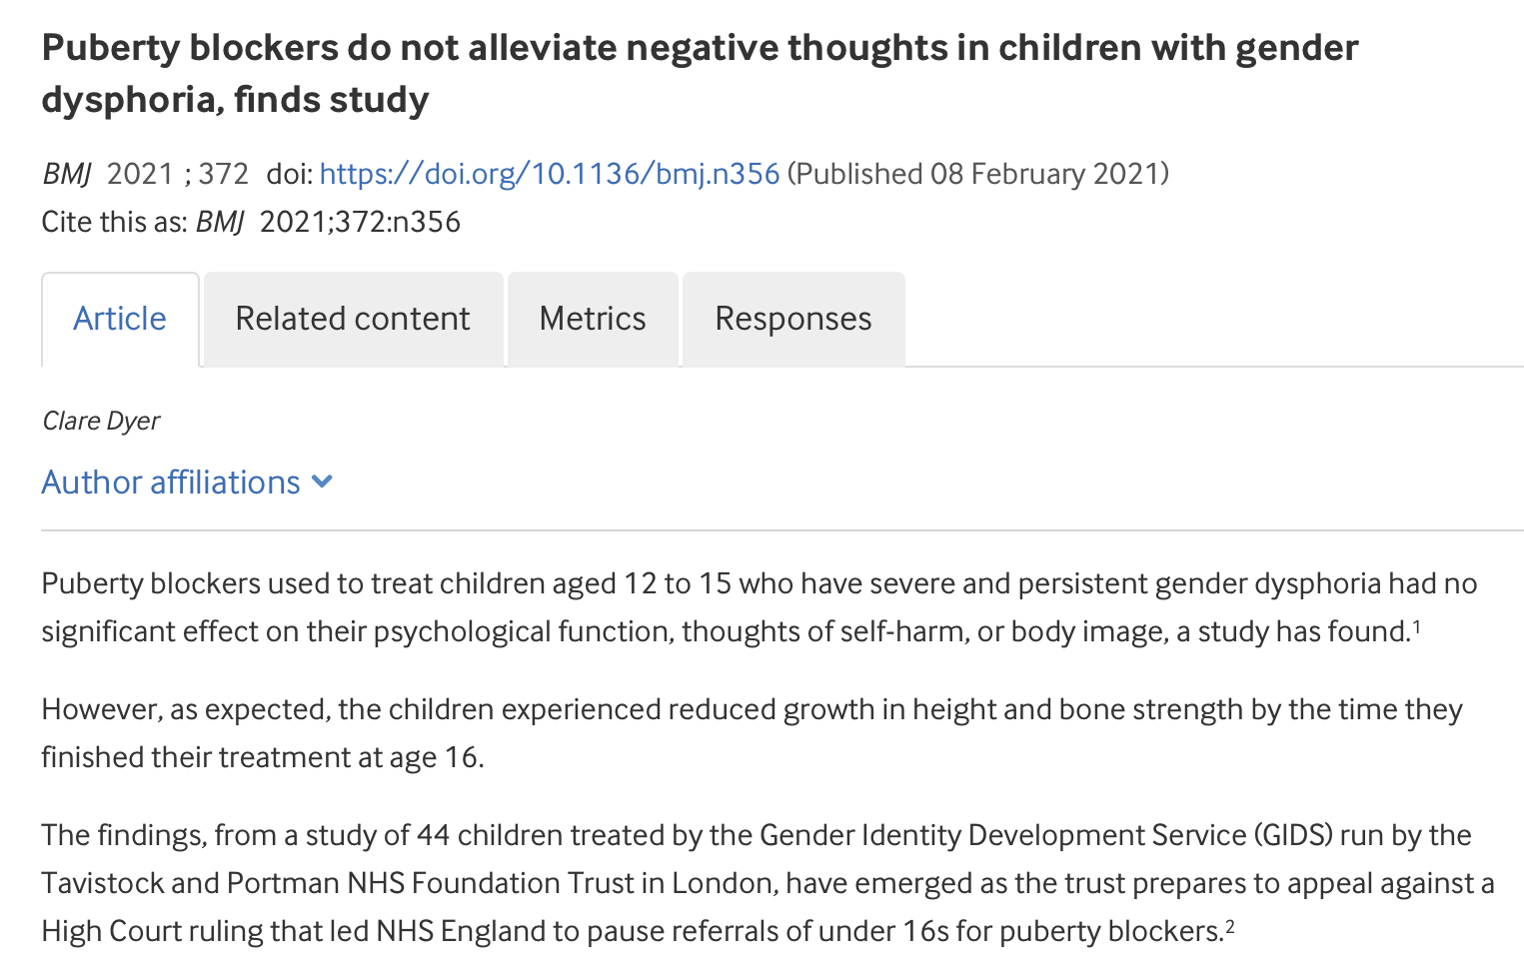Click the 'Published 08 February 2021' date text
The width and height of the screenshot is (1524, 968).
978,174
